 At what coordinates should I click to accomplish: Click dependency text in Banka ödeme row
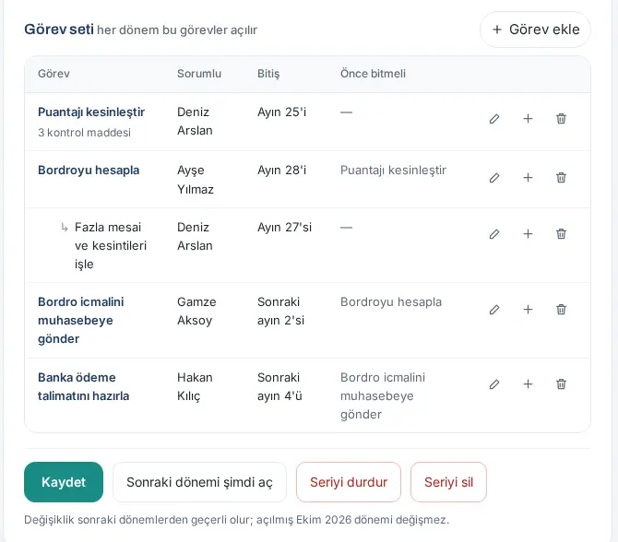[x=383, y=395]
